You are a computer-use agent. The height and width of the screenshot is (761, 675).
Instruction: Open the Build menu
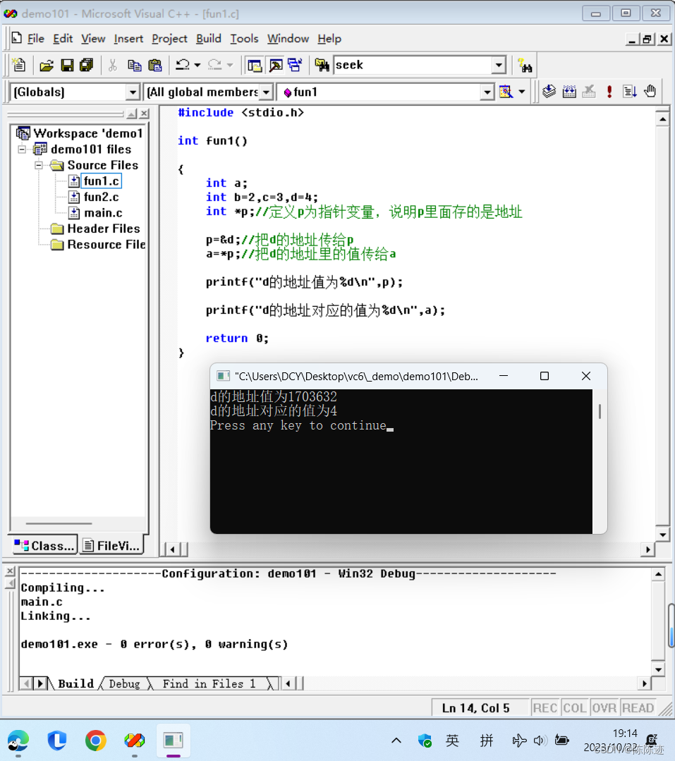(209, 39)
